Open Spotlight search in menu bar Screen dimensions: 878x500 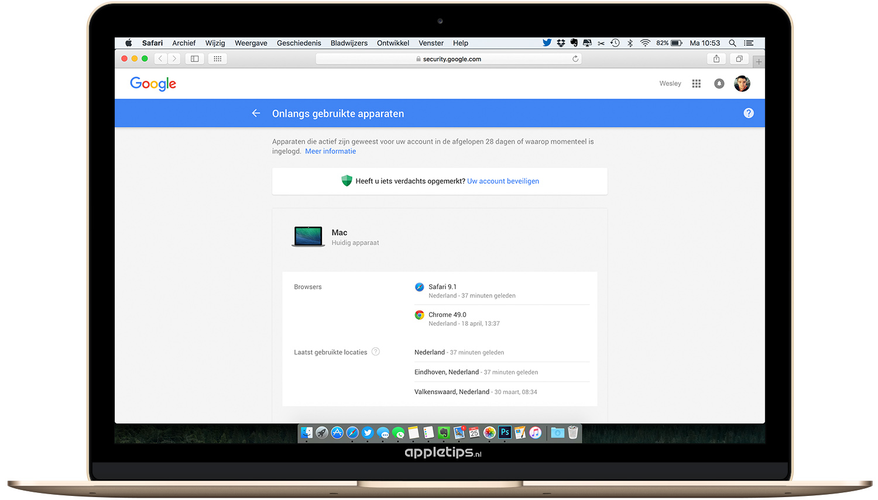pyautogui.click(x=732, y=43)
